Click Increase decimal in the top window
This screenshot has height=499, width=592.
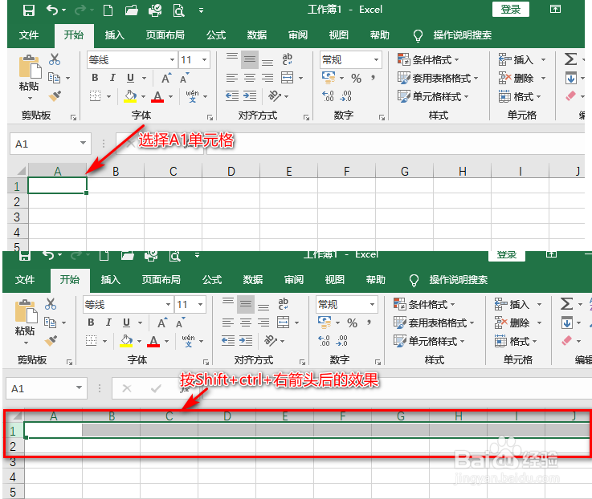coord(328,96)
